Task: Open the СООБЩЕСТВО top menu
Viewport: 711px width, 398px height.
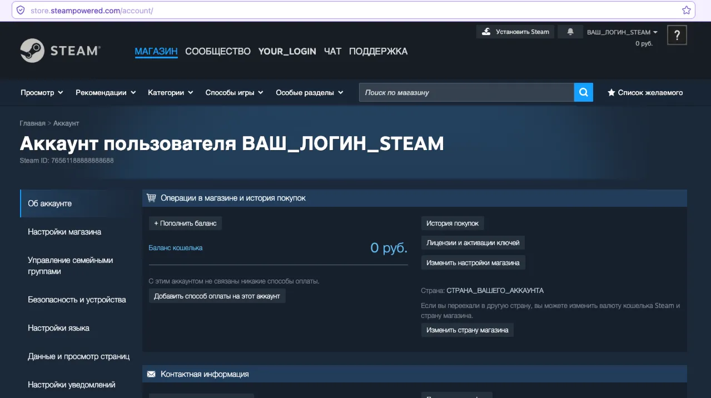Action: (218, 51)
